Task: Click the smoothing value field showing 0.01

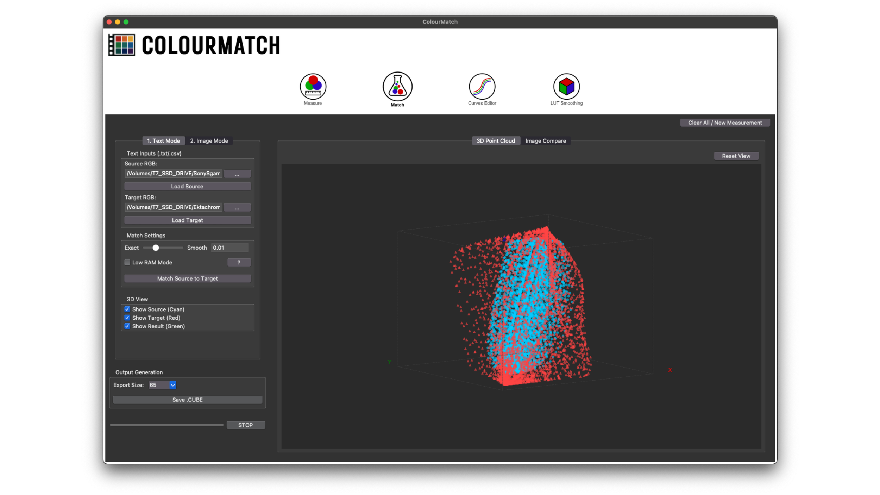Action: 229,248
